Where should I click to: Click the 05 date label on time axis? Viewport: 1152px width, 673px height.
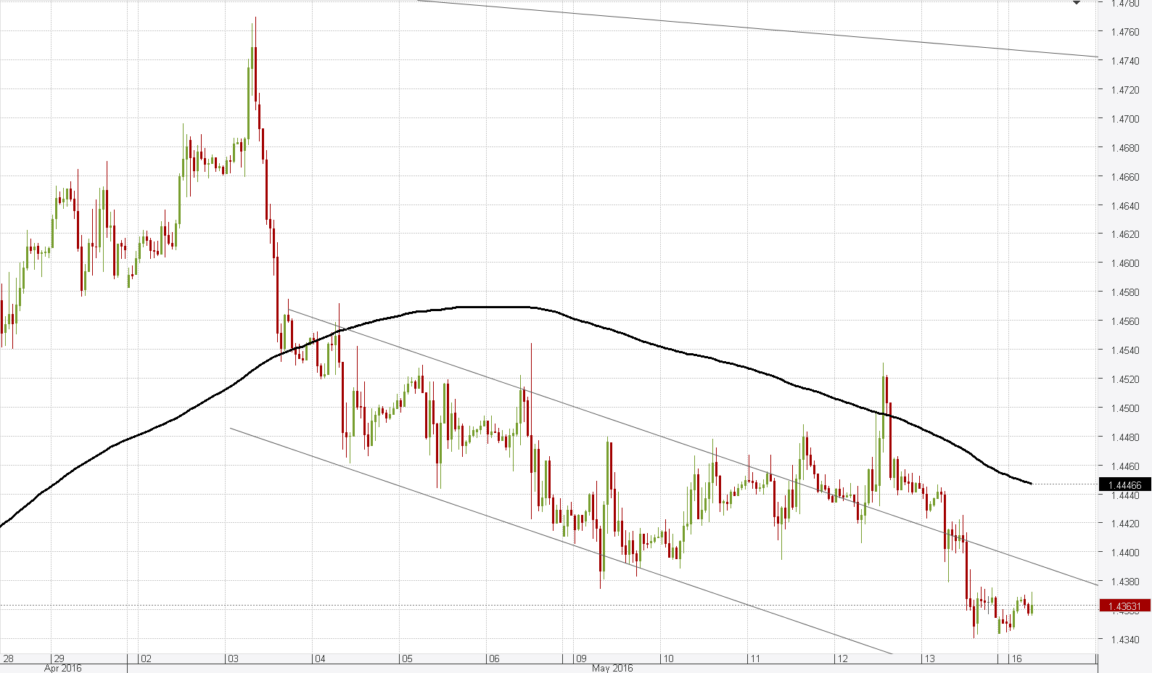[406, 659]
